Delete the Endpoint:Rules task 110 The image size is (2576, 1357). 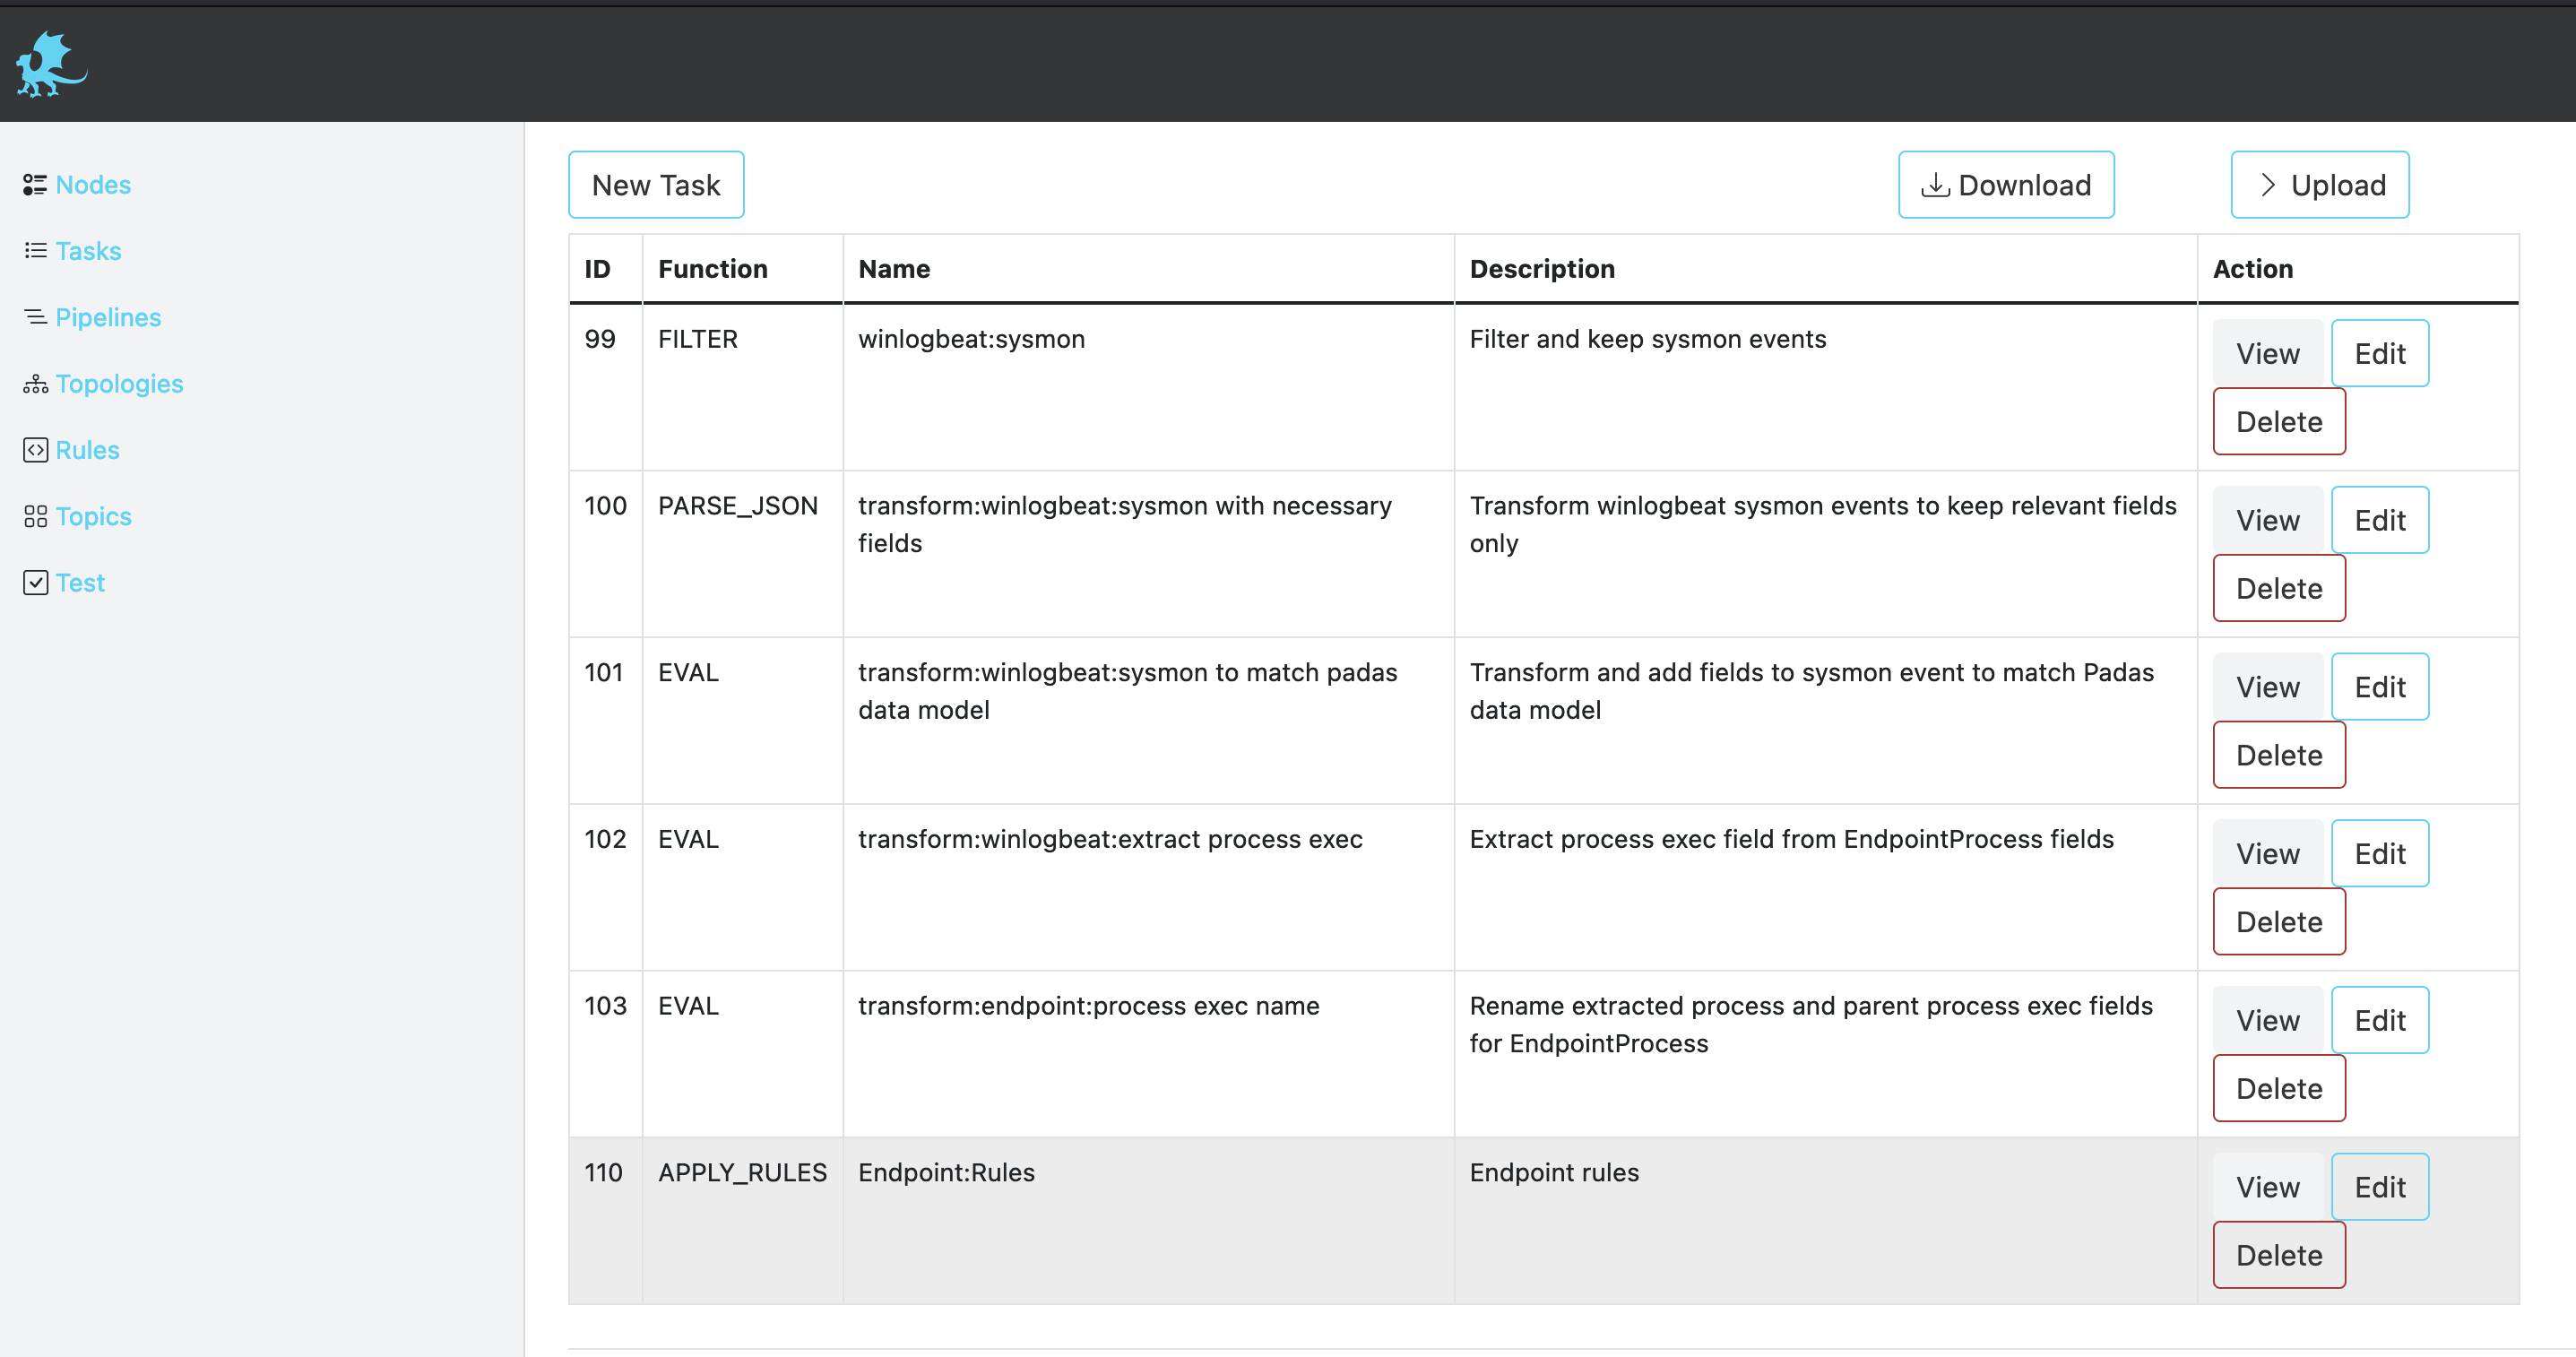point(2278,1255)
